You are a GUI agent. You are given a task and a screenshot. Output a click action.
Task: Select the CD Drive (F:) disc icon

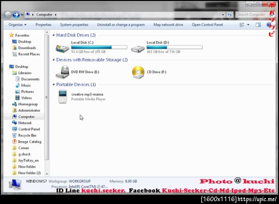pyautogui.click(x=138, y=72)
